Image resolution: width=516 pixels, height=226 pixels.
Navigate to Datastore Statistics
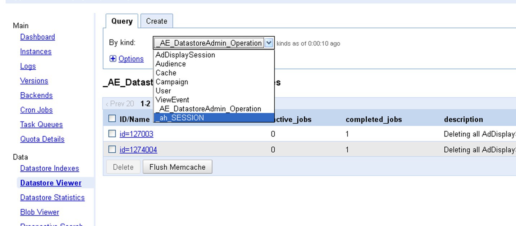click(52, 198)
